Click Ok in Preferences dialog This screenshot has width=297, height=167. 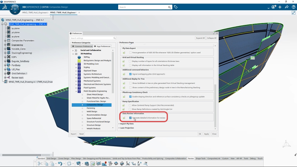point(200,134)
